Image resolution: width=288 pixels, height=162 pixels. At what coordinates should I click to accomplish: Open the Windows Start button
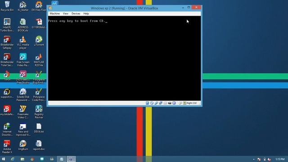click(3, 159)
